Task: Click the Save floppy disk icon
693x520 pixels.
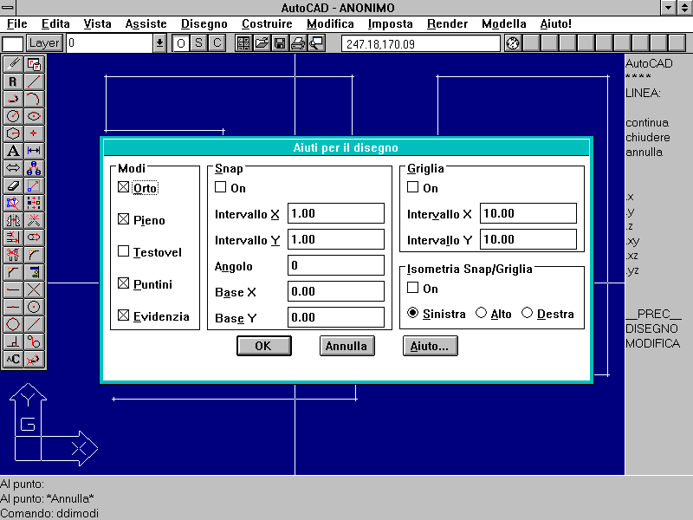Action: coord(280,43)
